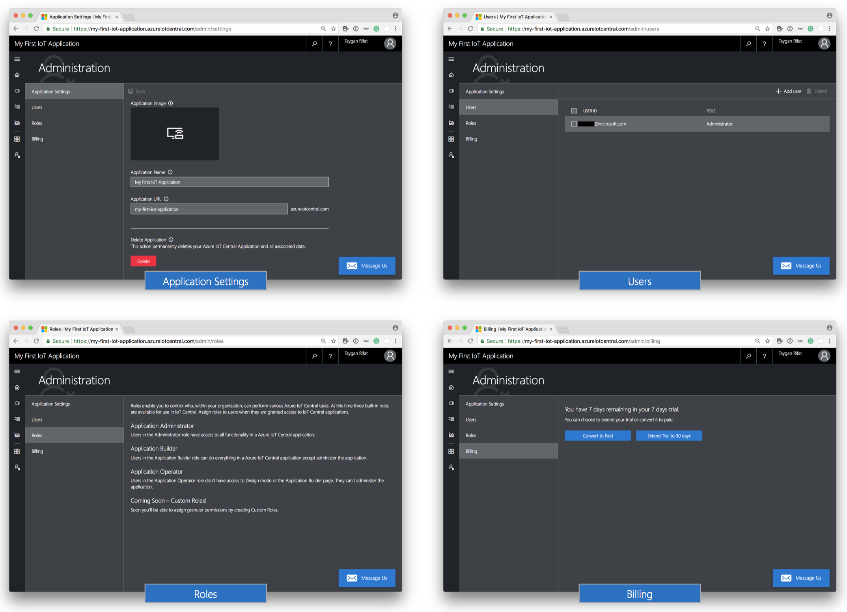Image resolution: width=847 pixels, height=612 pixels.
Task: Click info icon beside Application Image label
Action: pos(171,103)
